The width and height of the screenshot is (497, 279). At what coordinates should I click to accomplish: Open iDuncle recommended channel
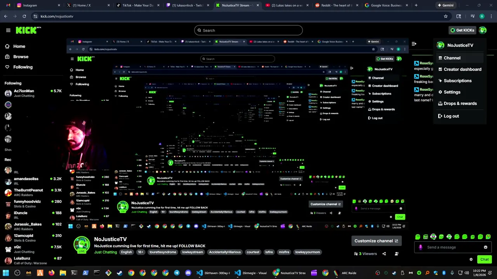pyautogui.click(x=33, y=215)
